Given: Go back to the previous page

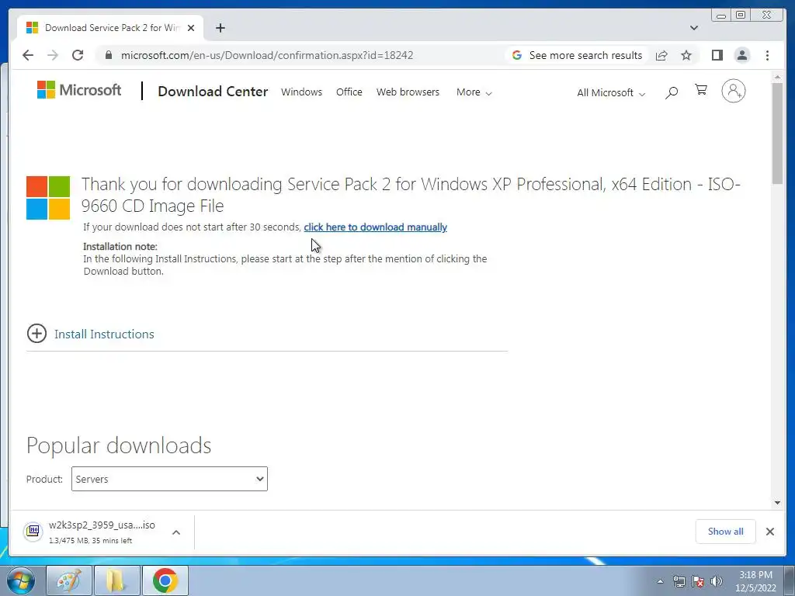Looking at the screenshot, I should 28,55.
